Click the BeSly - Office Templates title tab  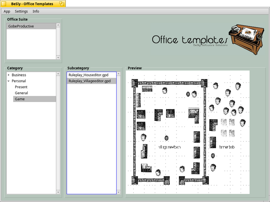pyautogui.click(x=33, y=4)
